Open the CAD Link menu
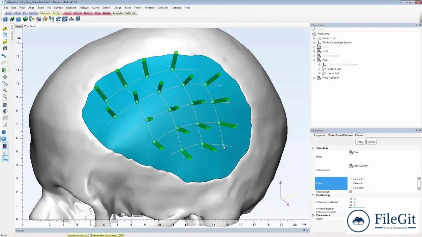 click(163, 8)
